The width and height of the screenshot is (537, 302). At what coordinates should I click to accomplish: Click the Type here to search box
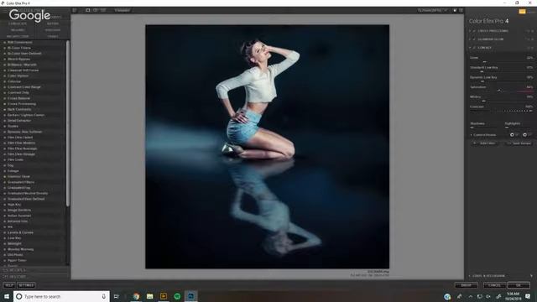pos(61,296)
